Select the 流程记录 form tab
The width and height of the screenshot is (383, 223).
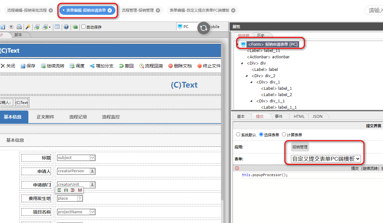(78, 117)
